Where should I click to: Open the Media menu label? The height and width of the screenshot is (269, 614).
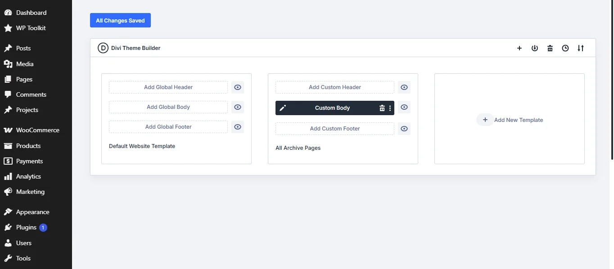tap(25, 64)
